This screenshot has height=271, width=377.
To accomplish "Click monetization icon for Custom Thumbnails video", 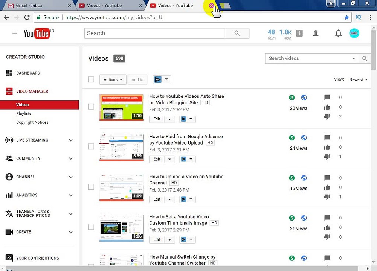I will (292, 218).
